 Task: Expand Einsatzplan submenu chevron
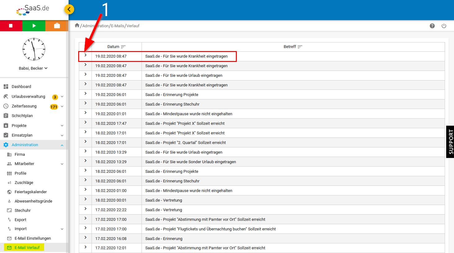click(62, 135)
